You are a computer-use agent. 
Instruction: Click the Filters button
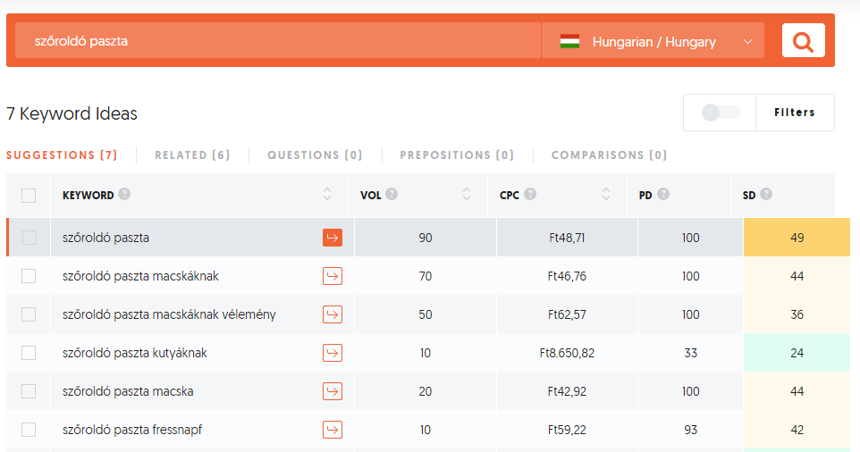point(795,113)
